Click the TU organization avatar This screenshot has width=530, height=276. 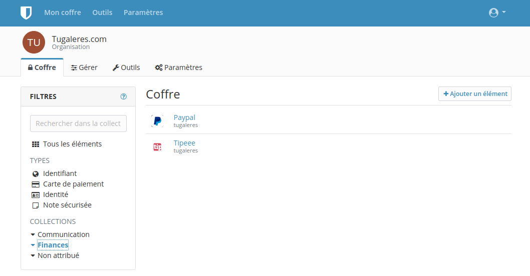tap(34, 42)
